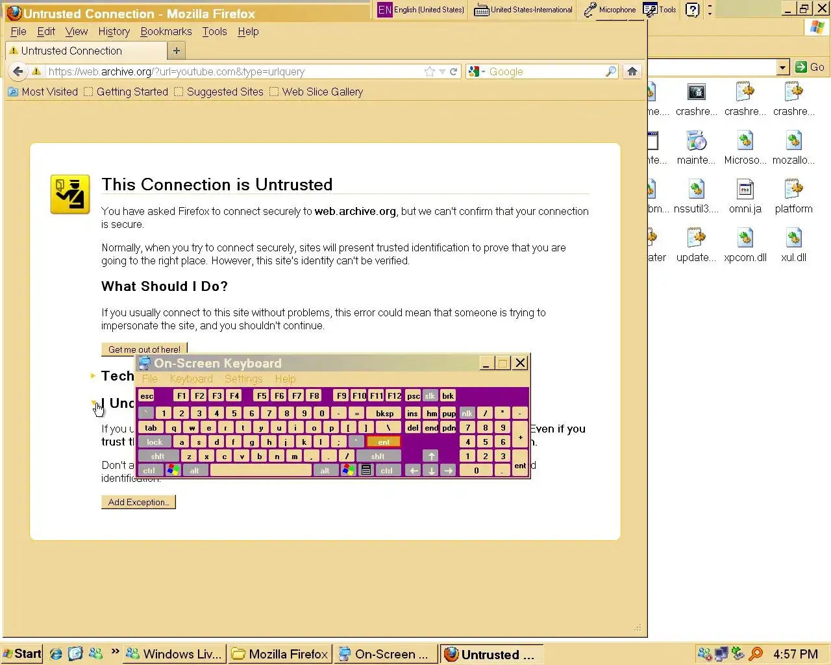This screenshot has width=831, height=665.
Task: Open the Firefox home page icon
Action: click(632, 71)
